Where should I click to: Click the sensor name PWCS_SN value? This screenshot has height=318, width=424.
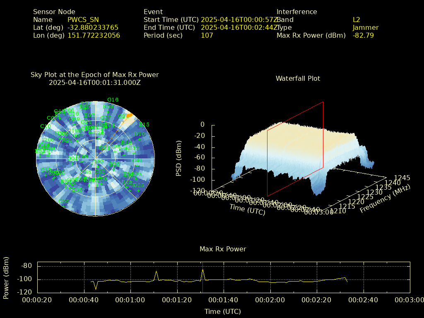pos(83,20)
